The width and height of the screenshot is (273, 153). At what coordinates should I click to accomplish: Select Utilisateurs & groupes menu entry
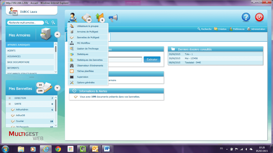click(88, 26)
